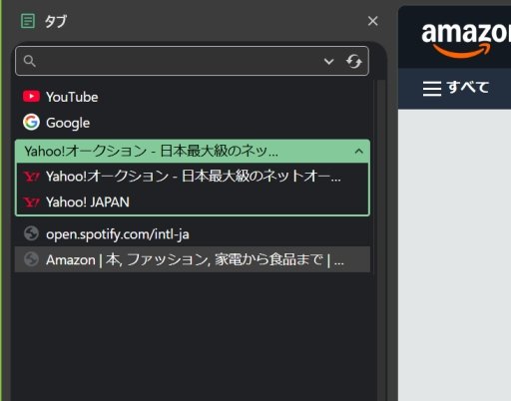Screen dimensions: 511x401
Task: Open the Yahoo! JAPAN tab
Action: tap(193, 201)
